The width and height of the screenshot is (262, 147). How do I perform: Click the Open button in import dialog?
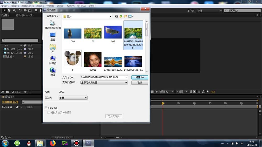click(x=140, y=77)
